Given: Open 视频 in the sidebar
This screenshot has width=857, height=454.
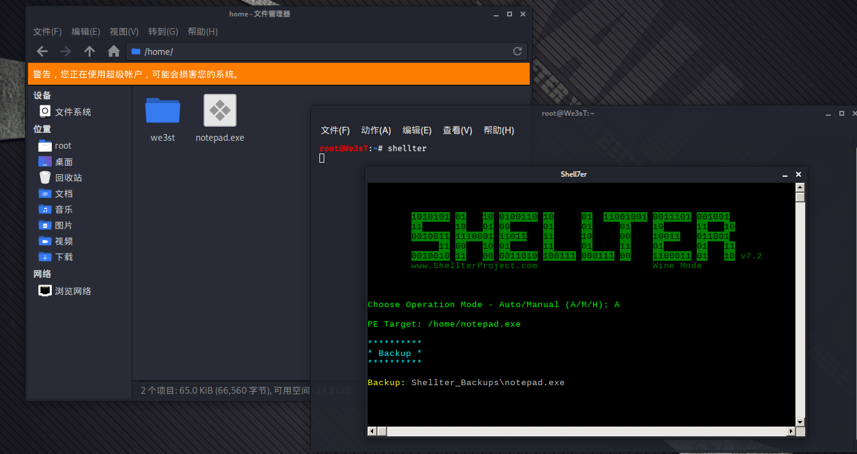Looking at the screenshot, I should click(x=55, y=241).
